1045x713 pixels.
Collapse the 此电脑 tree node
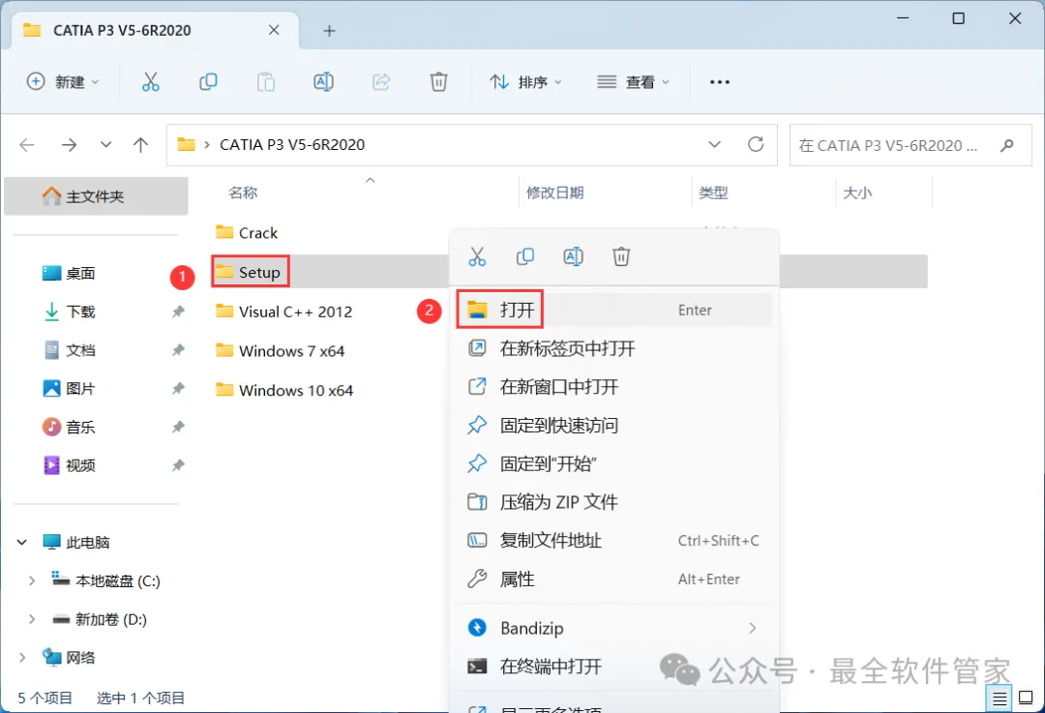[x=22, y=543]
